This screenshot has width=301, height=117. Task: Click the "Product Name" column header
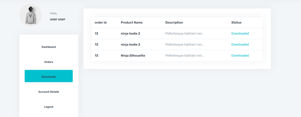[132, 23]
